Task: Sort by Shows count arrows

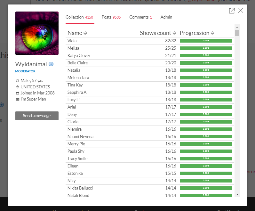Action: click(174, 33)
